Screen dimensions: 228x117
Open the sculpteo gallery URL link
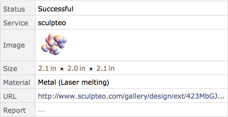click(131, 96)
